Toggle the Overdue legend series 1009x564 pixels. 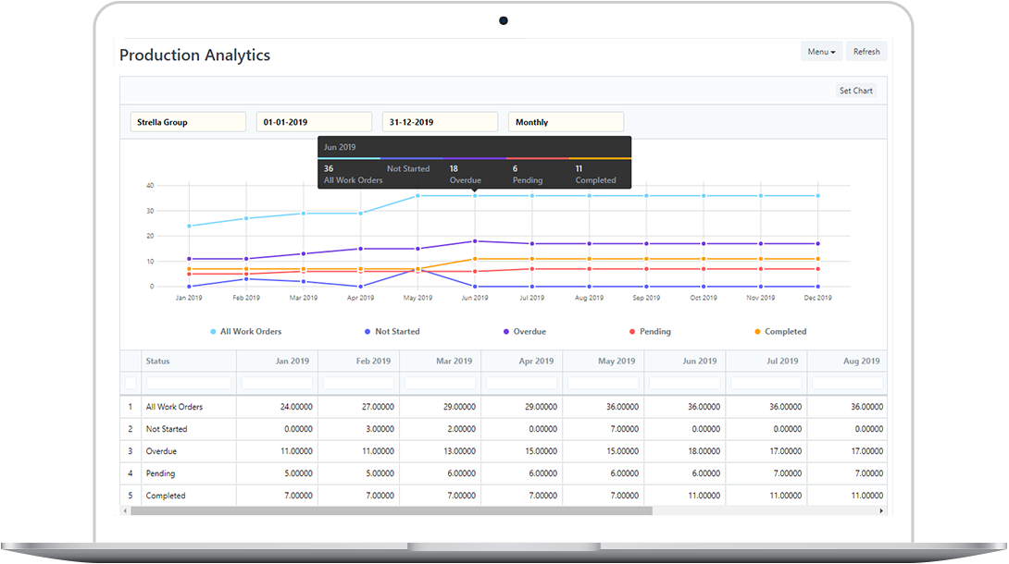point(529,332)
